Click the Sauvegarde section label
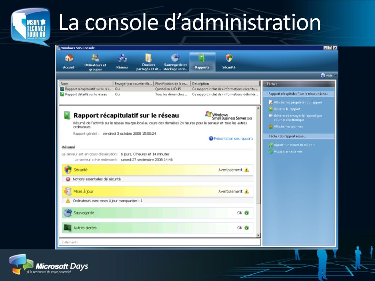Image resolution: width=375 pixels, height=281 pixels. [x=84, y=213]
